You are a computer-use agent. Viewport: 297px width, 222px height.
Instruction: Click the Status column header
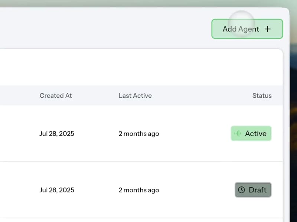click(262, 95)
